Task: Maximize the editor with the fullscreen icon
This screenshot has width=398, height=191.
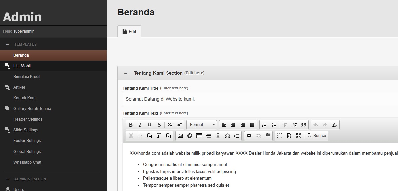Action: pos(299,136)
